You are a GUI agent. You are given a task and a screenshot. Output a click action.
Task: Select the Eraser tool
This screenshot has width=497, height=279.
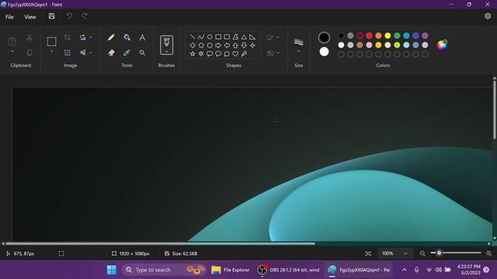tap(111, 53)
